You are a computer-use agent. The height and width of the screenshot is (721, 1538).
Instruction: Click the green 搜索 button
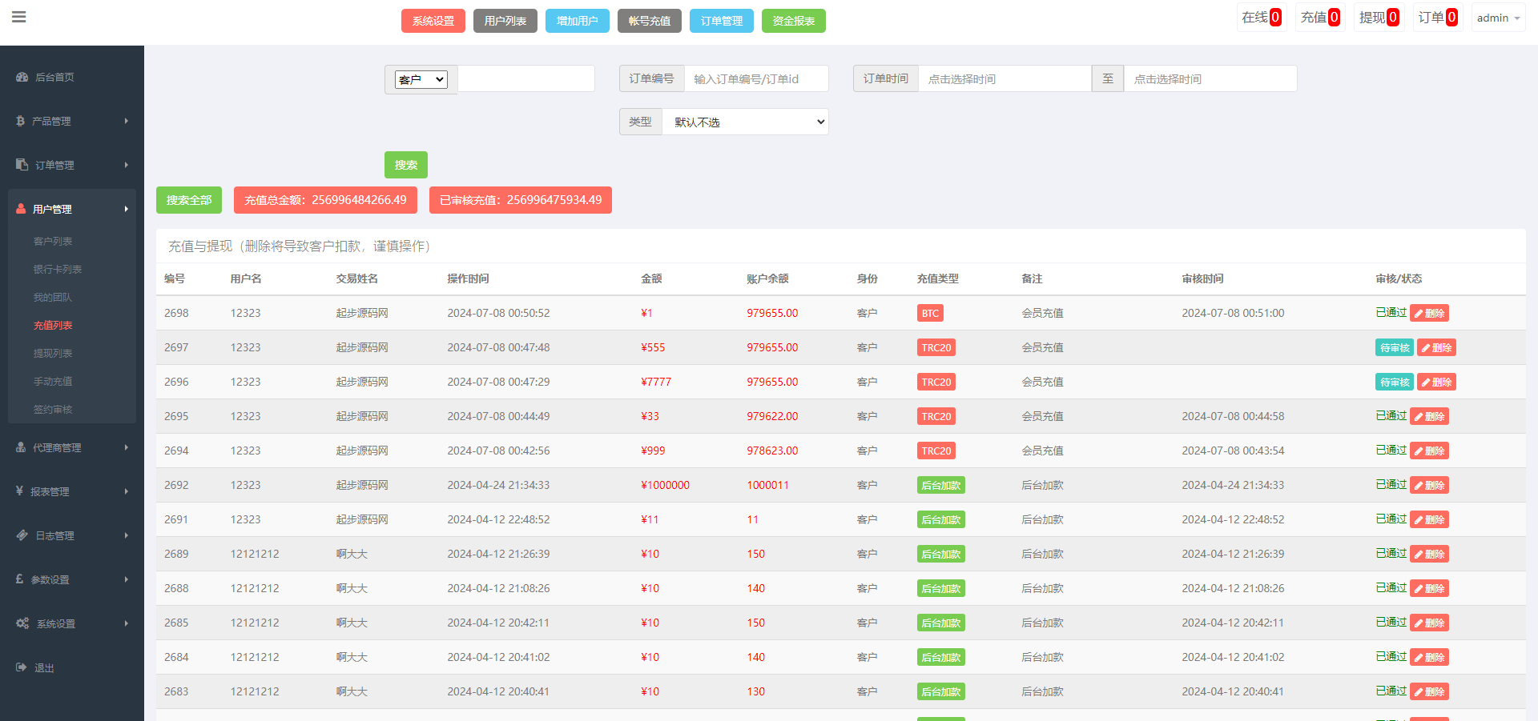click(x=405, y=165)
